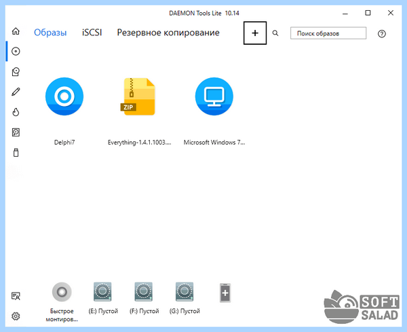
Task: Open the settings gear icon
Action: (16, 316)
